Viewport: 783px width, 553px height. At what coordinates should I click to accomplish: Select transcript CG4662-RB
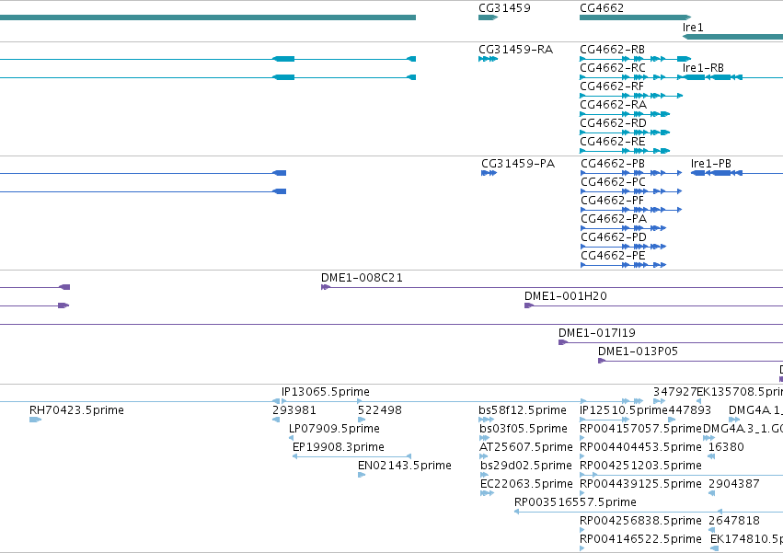[612, 50]
